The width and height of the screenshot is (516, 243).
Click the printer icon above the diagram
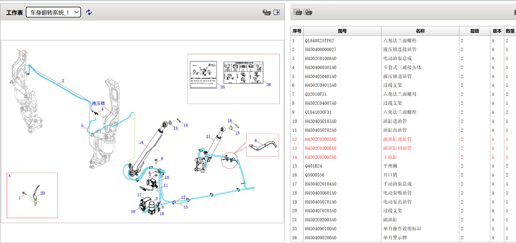coord(266,12)
